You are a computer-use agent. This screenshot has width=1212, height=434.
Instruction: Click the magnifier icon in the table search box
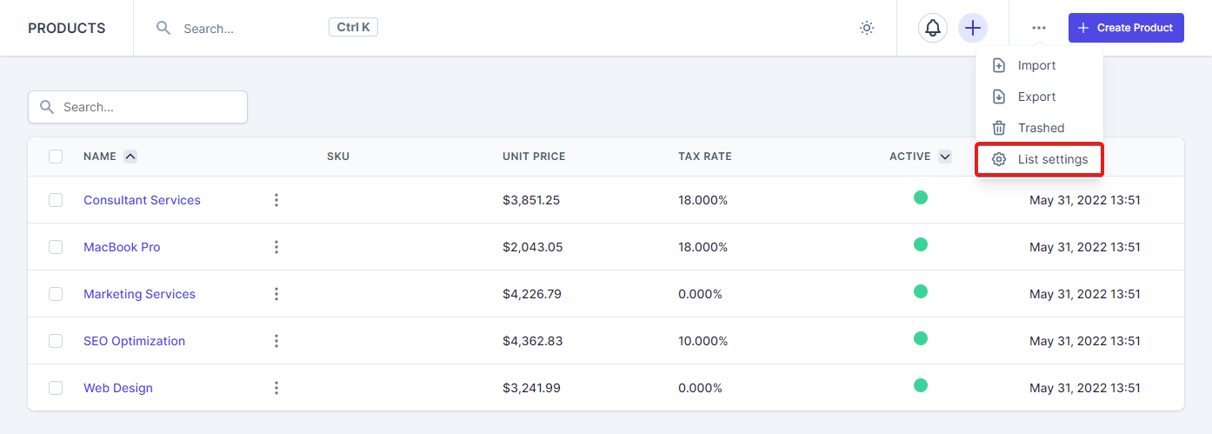pyautogui.click(x=47, y=107)
